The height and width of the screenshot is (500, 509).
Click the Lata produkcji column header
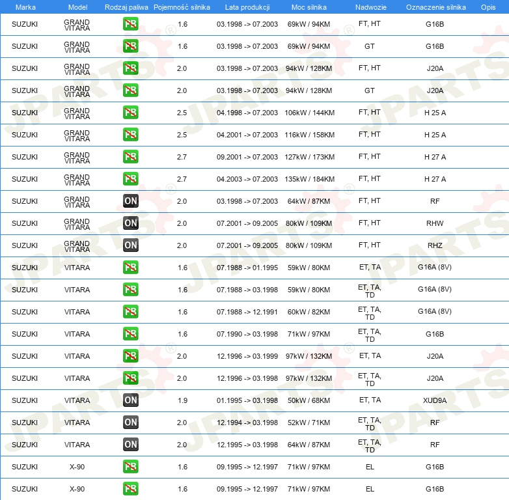coord(247,7)
